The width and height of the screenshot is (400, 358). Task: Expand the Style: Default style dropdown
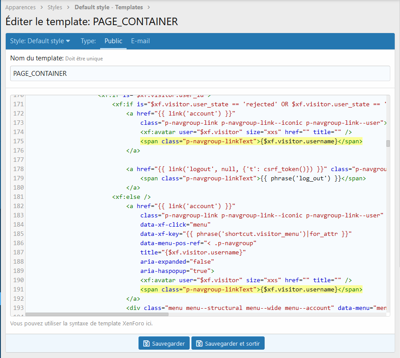pyautogui.click(x=40, y=41)
